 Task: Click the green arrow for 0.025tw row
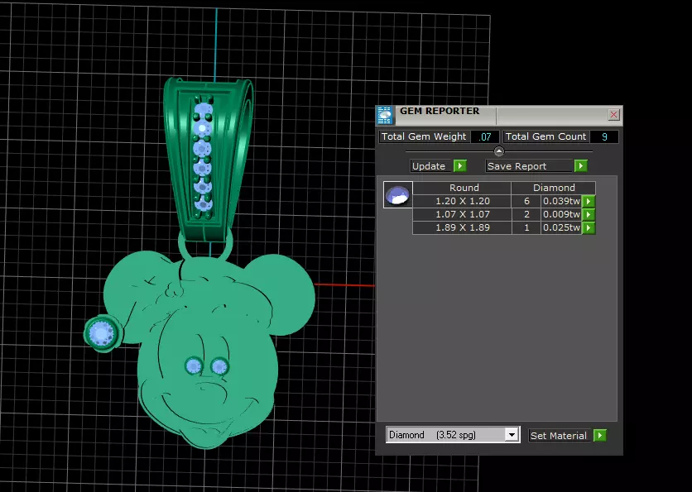(x=589, y=228)
